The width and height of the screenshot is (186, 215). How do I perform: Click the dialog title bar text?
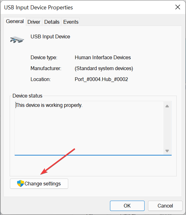(39, 7)
